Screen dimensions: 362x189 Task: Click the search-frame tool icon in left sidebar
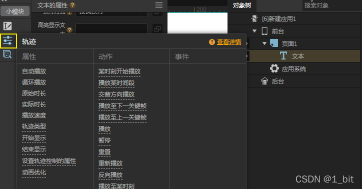7,54
